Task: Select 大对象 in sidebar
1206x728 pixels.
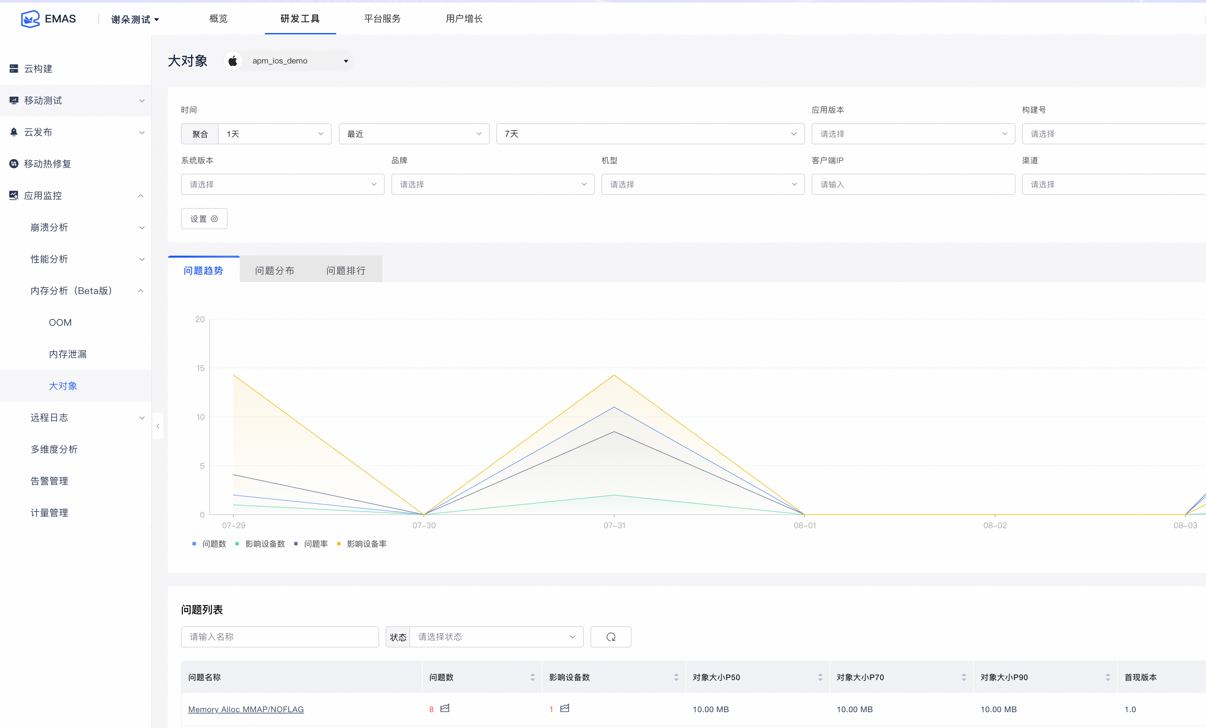Action: 63,386
